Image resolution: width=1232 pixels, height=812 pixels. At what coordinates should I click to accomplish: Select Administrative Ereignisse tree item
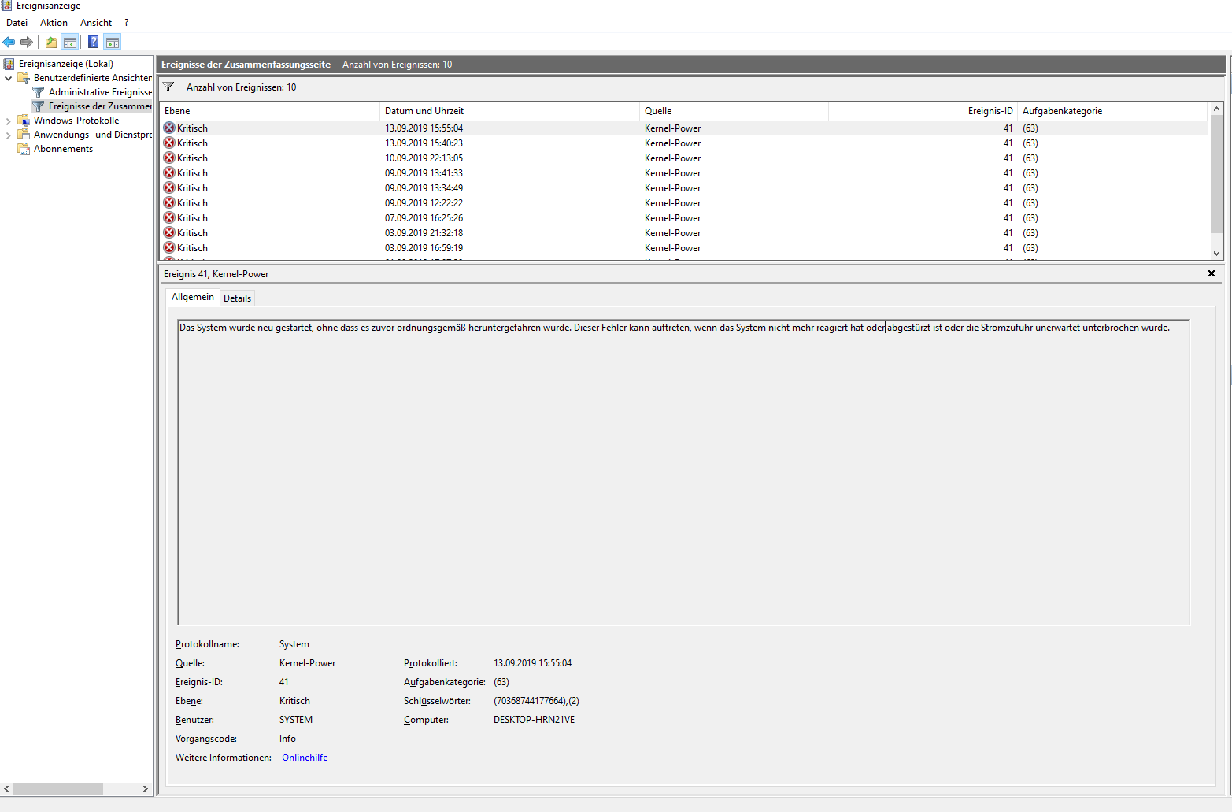tap(100, 92)
